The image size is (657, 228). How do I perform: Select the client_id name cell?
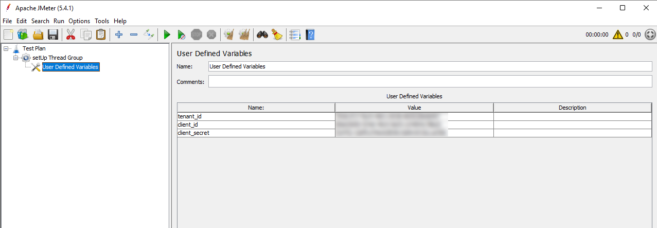coord(256,125)
